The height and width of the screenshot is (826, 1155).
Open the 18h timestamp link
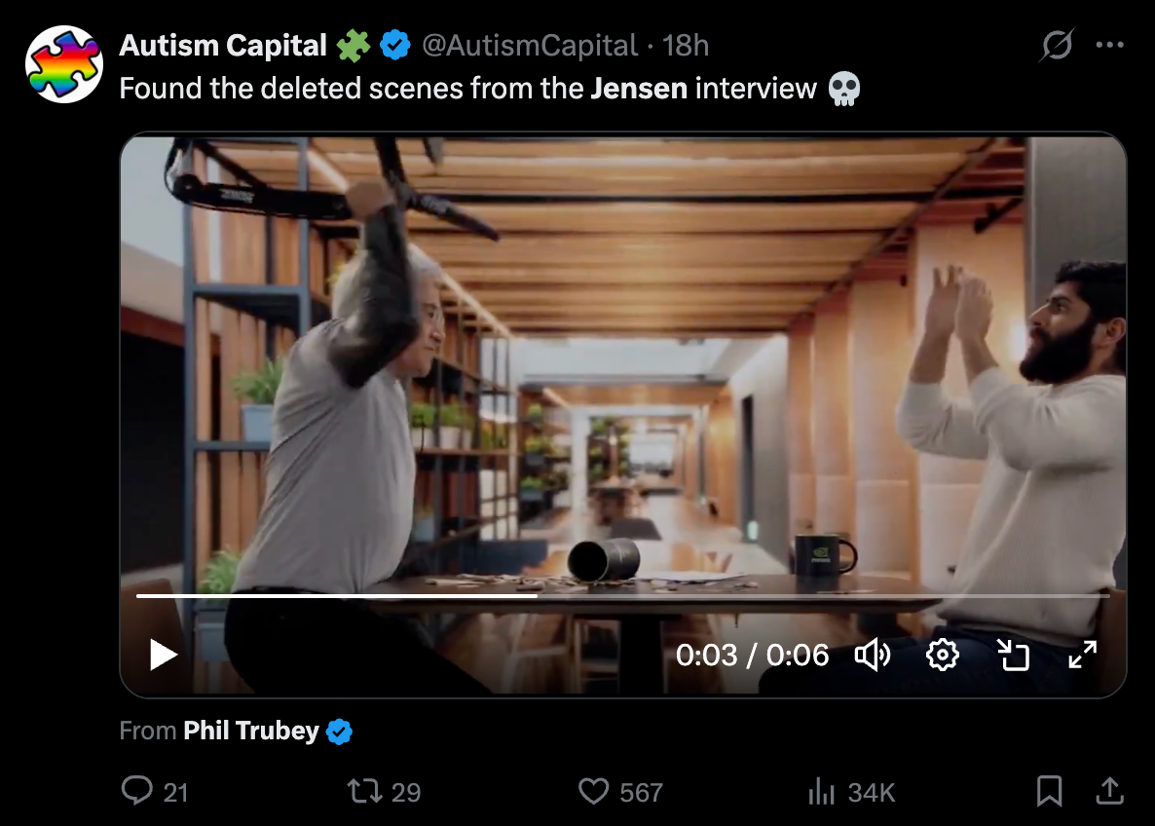pos(686,45)
